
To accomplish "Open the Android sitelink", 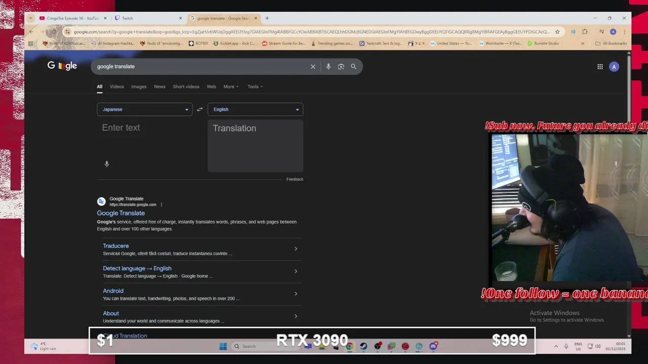I will [113, 291].
